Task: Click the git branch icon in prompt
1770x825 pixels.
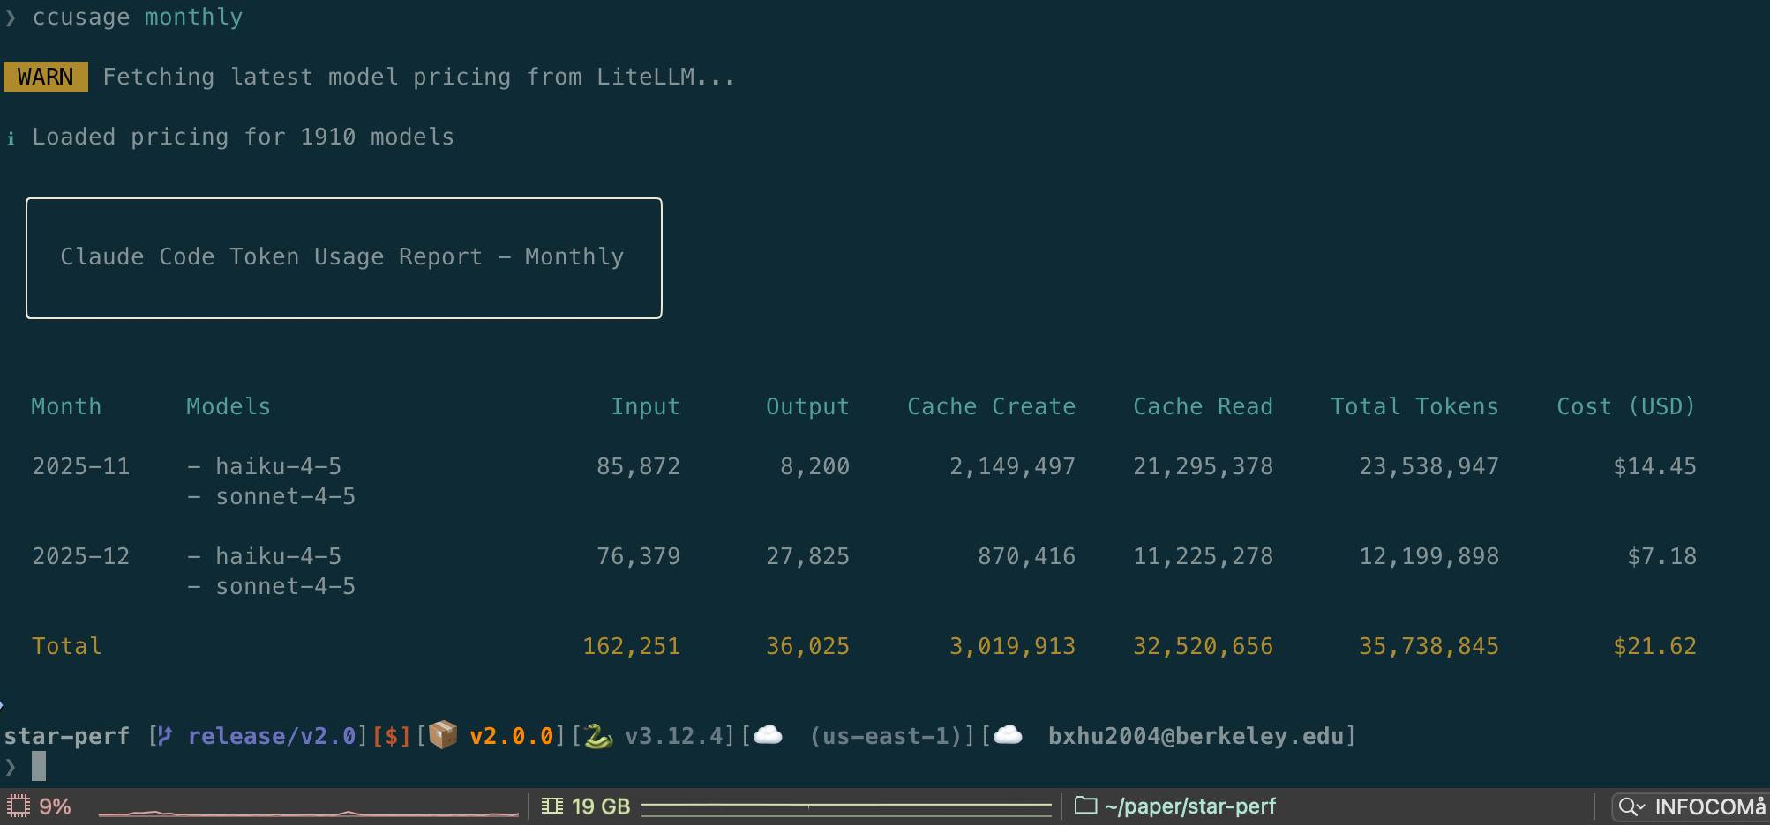Action: coord(164,735)
